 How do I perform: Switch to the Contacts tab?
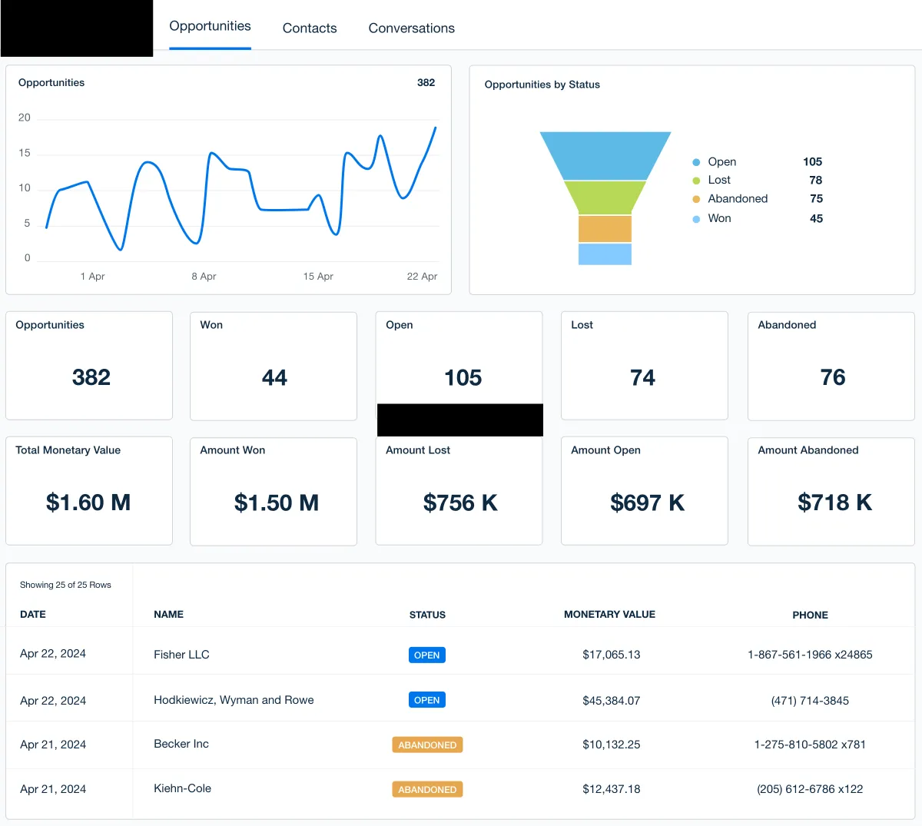click(310, 28)
